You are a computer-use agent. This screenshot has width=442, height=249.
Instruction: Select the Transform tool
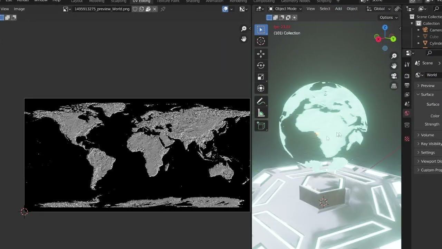click(261, 88)
